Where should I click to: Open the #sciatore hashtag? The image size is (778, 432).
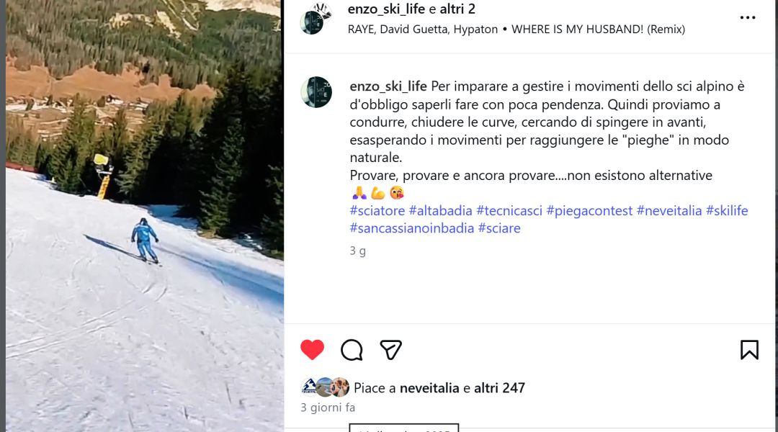(377, 211)
